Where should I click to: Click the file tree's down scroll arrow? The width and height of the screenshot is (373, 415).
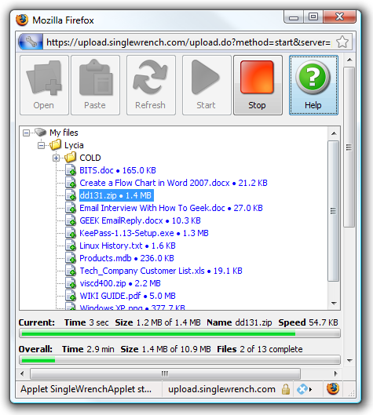[334, 304]
